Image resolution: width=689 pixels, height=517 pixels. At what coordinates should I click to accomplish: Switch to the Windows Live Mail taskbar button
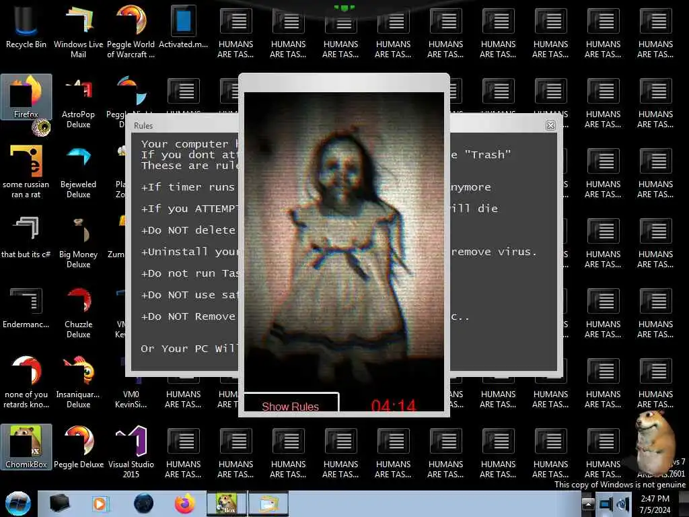tap(268, 504)
